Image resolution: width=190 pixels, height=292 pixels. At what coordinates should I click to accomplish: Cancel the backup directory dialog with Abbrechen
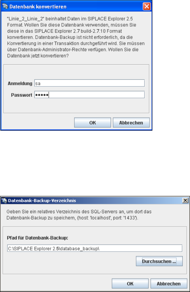[x=169, y=283]
